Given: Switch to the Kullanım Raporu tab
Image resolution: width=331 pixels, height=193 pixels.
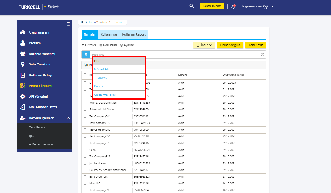Looking at the screenshot, I should (134, 35).
